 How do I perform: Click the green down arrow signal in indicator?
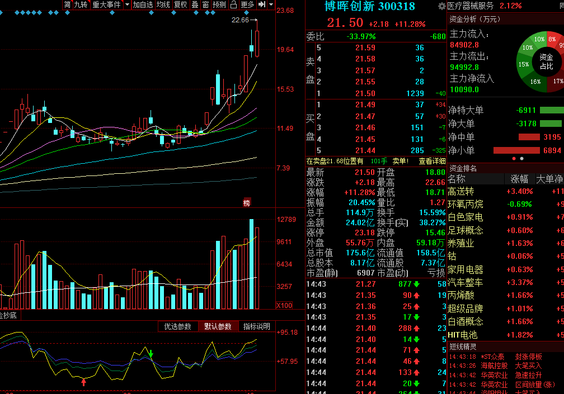click(x=151, y=353)
